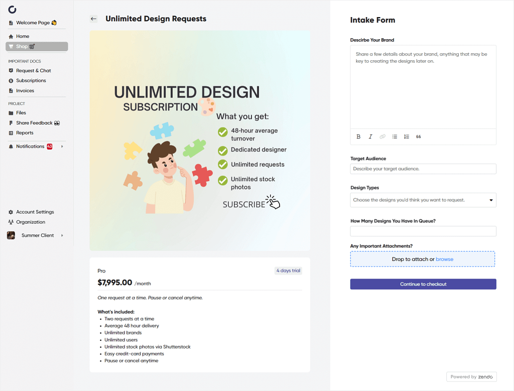This screenshot has height=391, width=514.
Task: Click the Request & Chat icon
Action: 11,71
